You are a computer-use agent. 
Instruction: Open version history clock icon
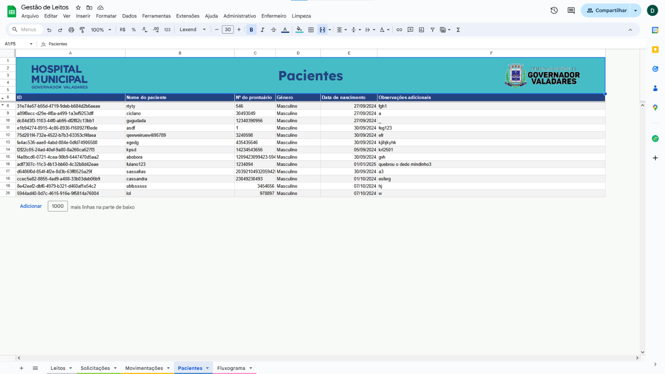(554, 11)
